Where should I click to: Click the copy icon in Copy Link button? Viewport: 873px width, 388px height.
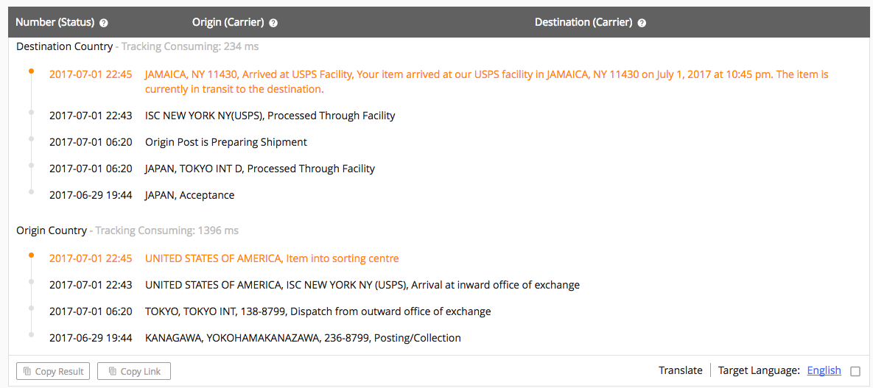coord(113,371)
